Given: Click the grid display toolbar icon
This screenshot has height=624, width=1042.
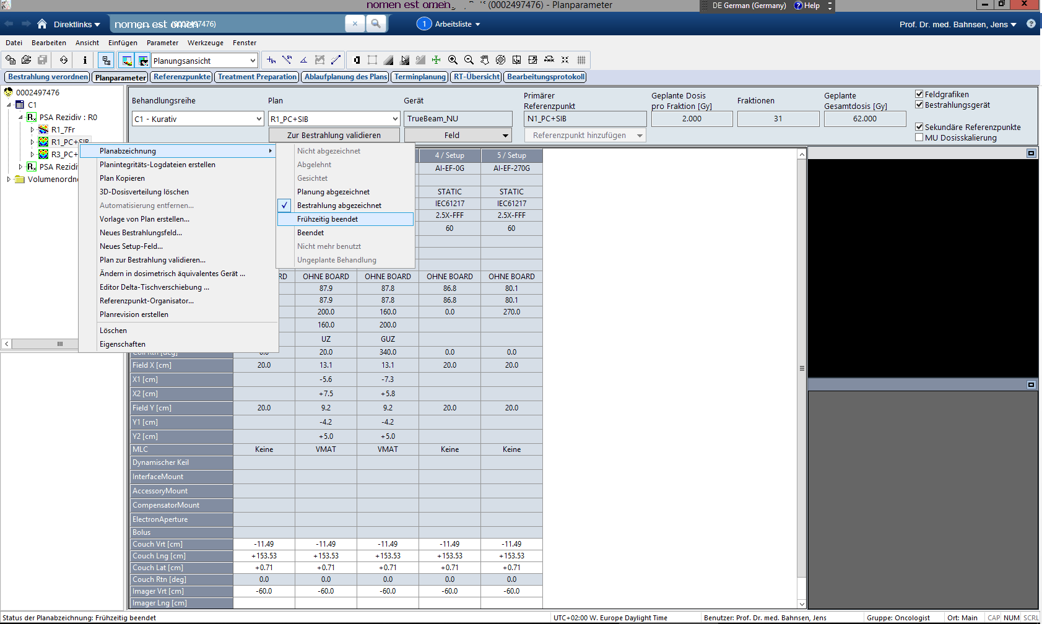Looking at the screenshot, I should click(581, 60).
